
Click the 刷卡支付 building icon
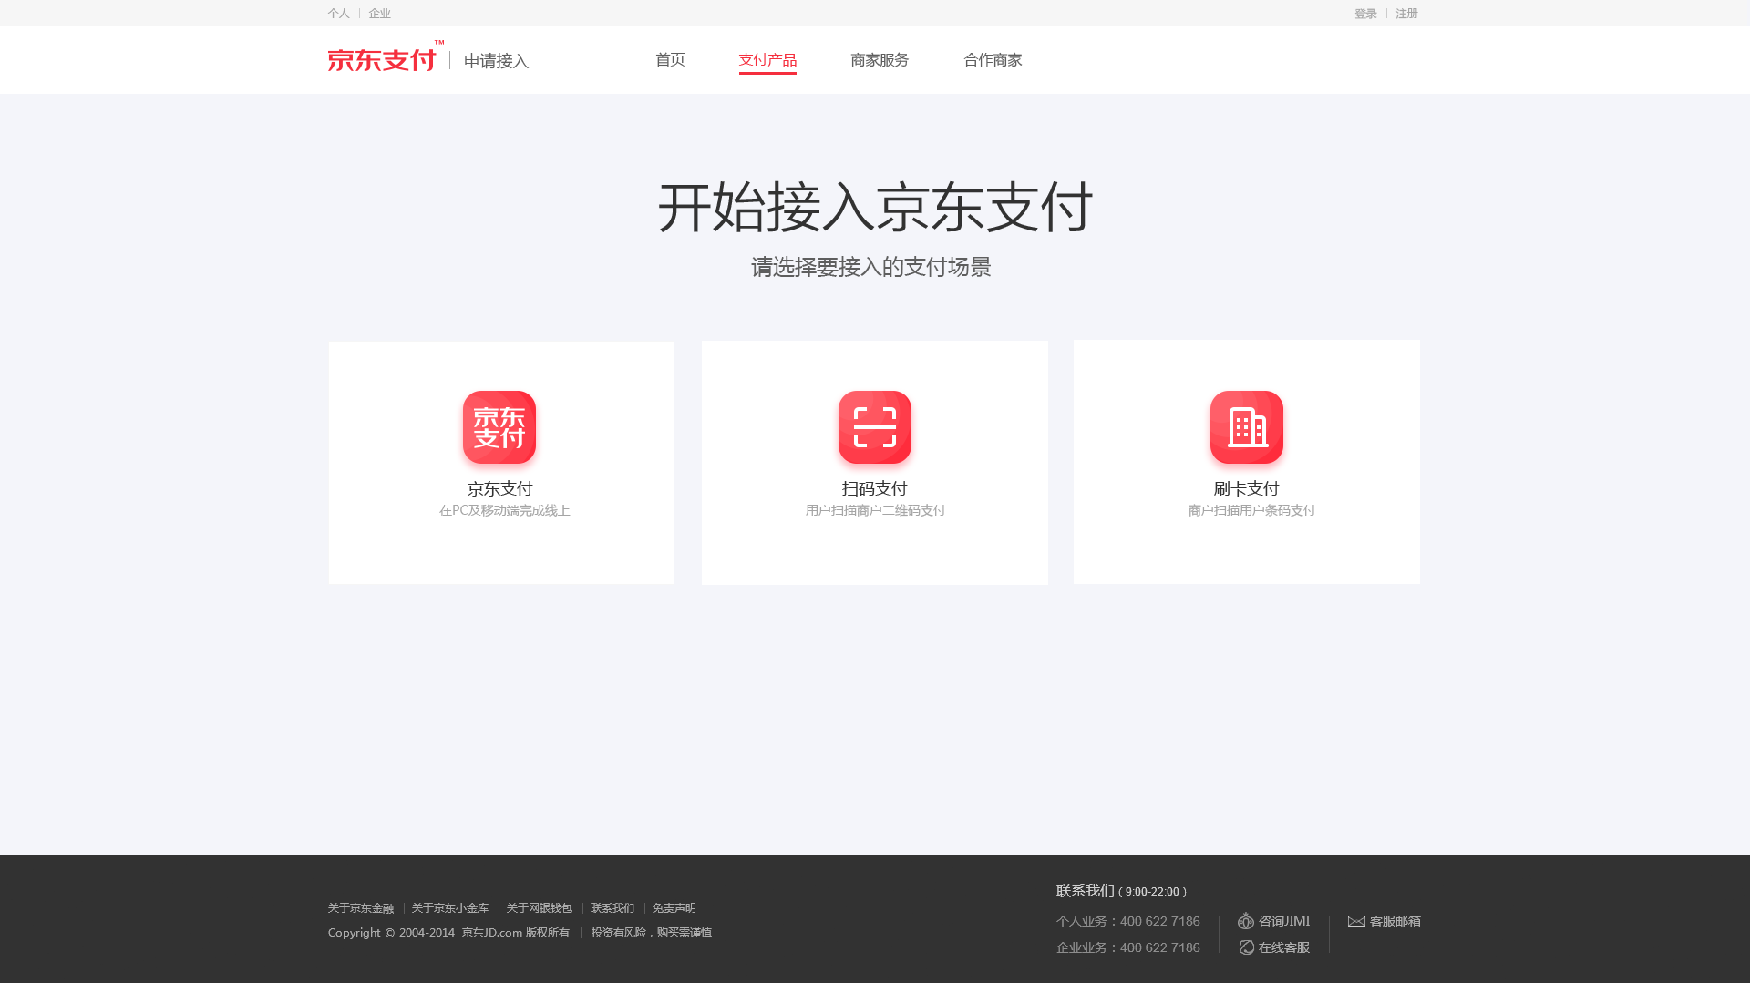(x=1247, y=427)
